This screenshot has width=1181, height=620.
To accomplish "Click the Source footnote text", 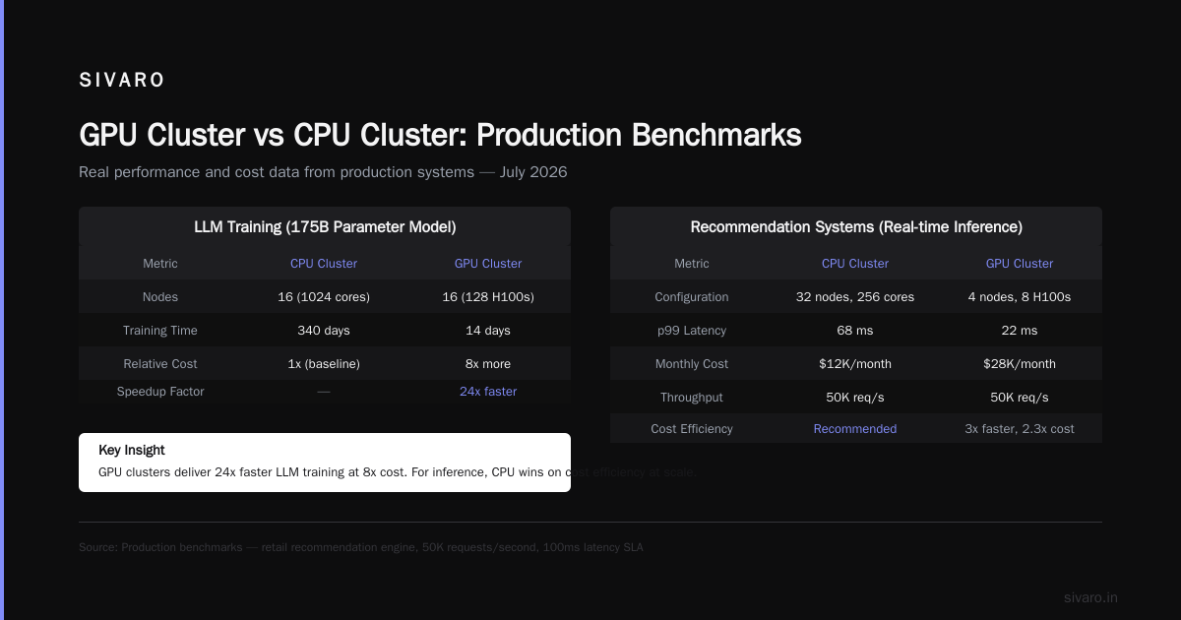I will click(361, 547).
